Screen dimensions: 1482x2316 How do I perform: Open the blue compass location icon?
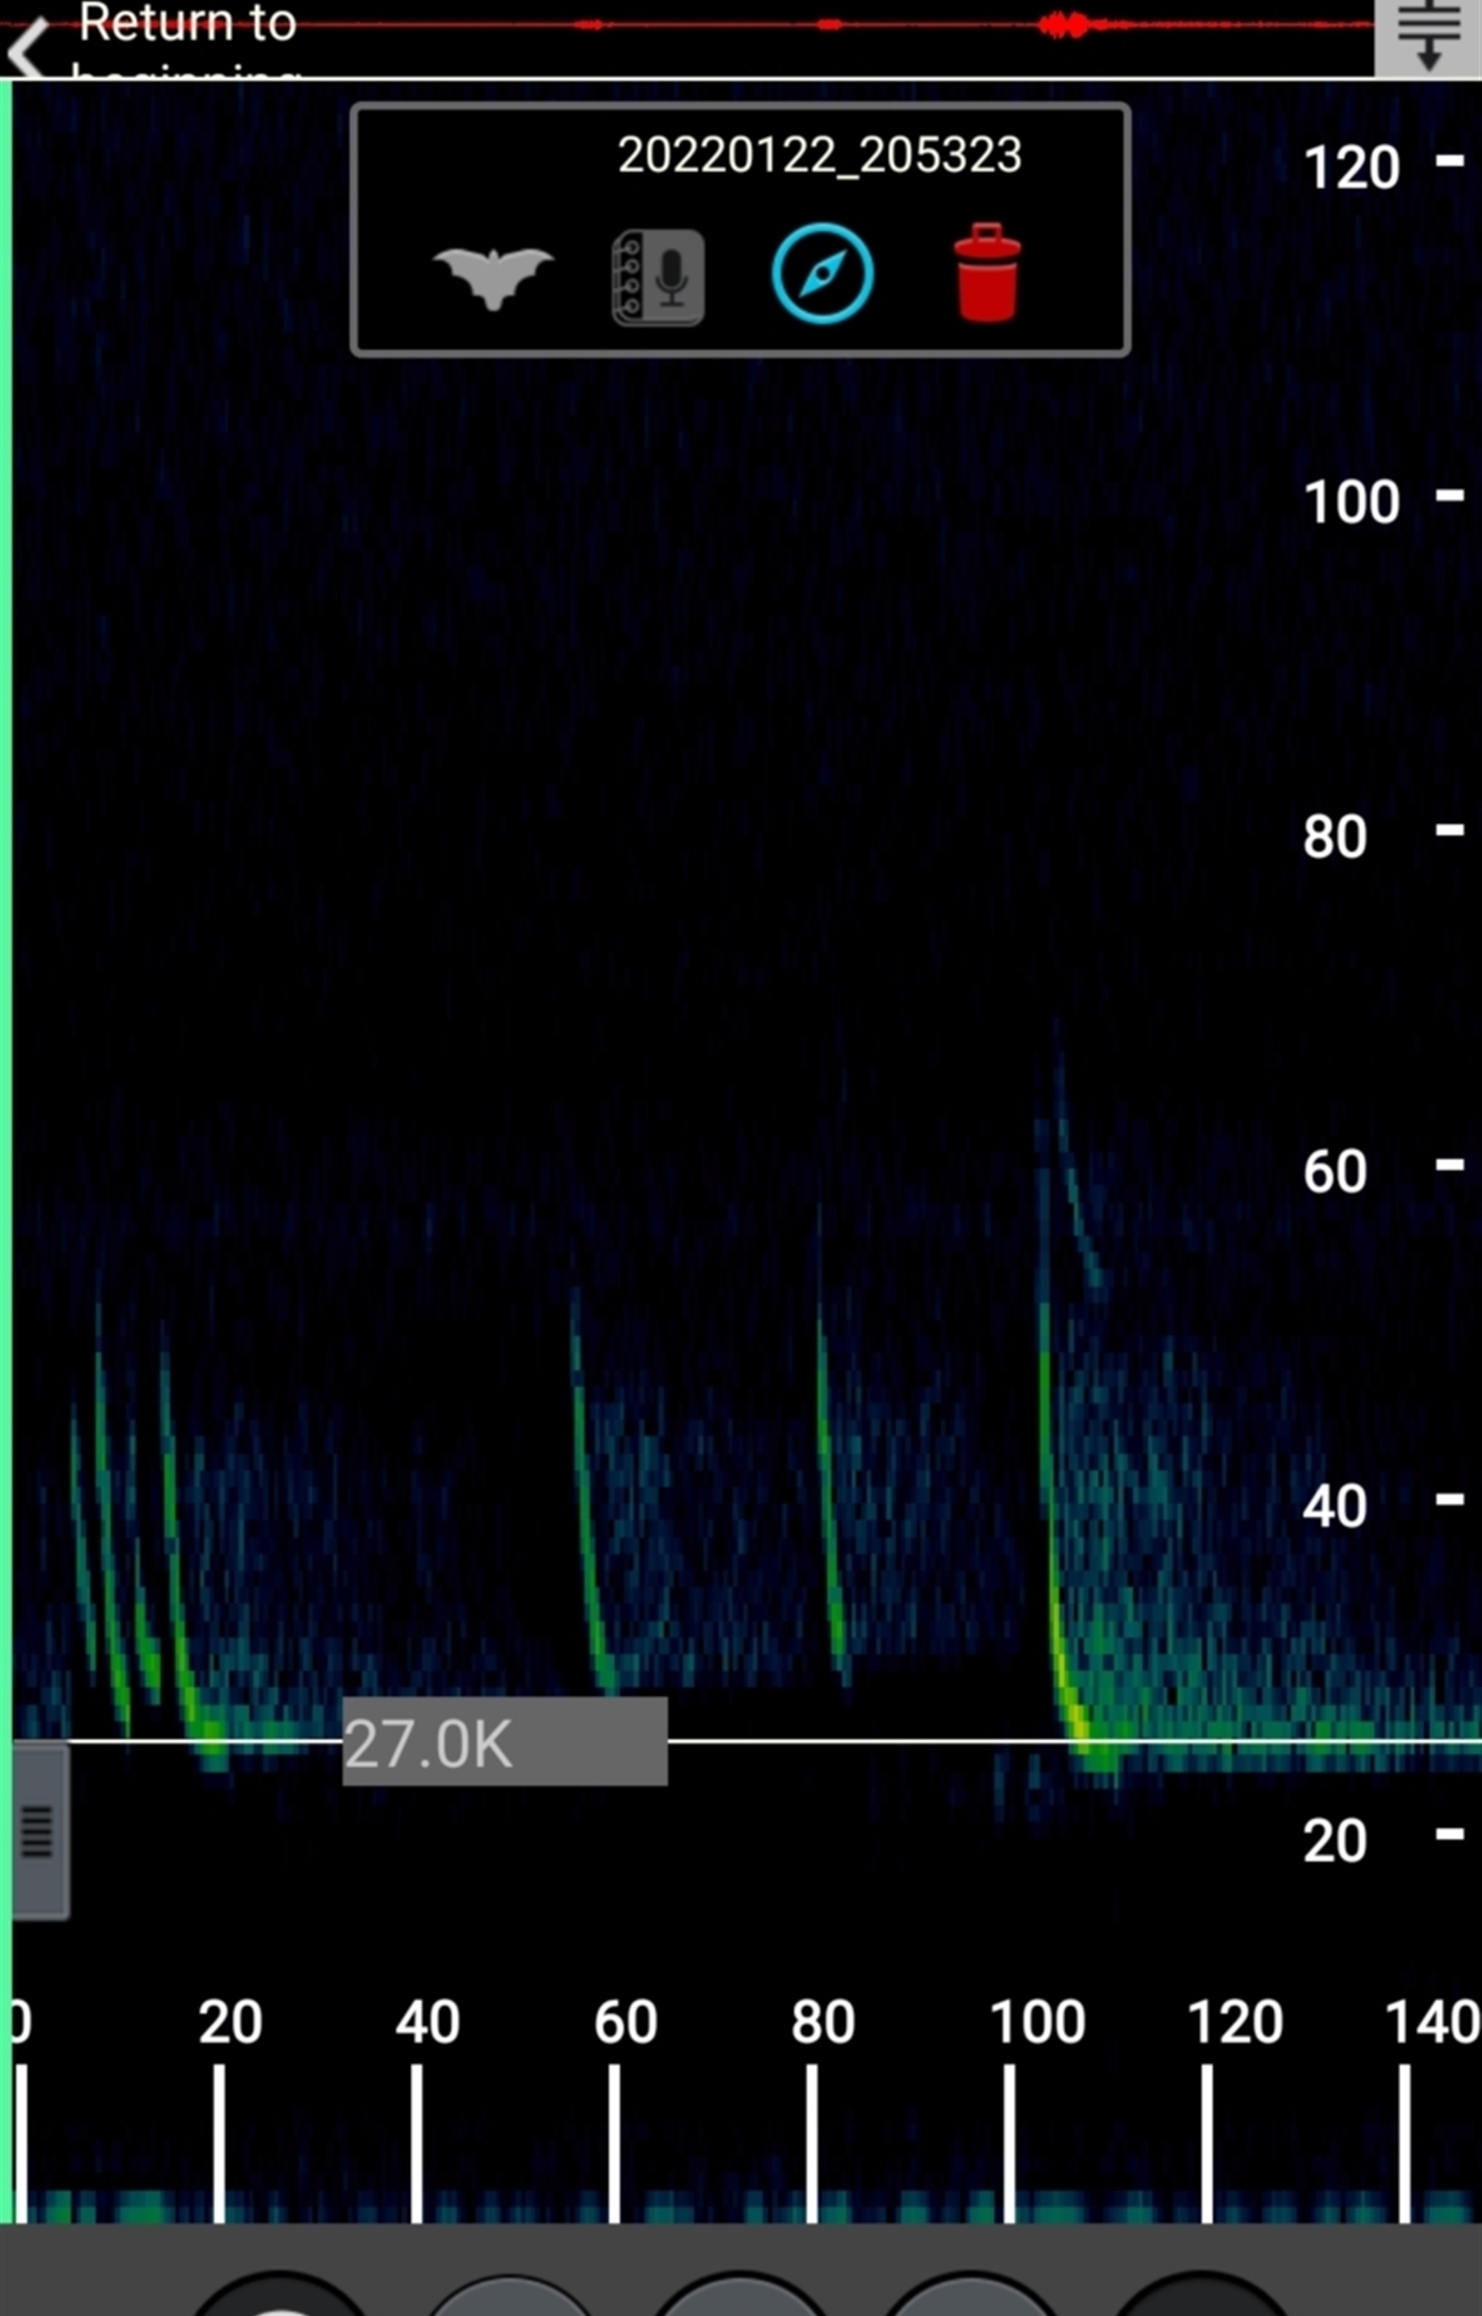click(822, 273)
